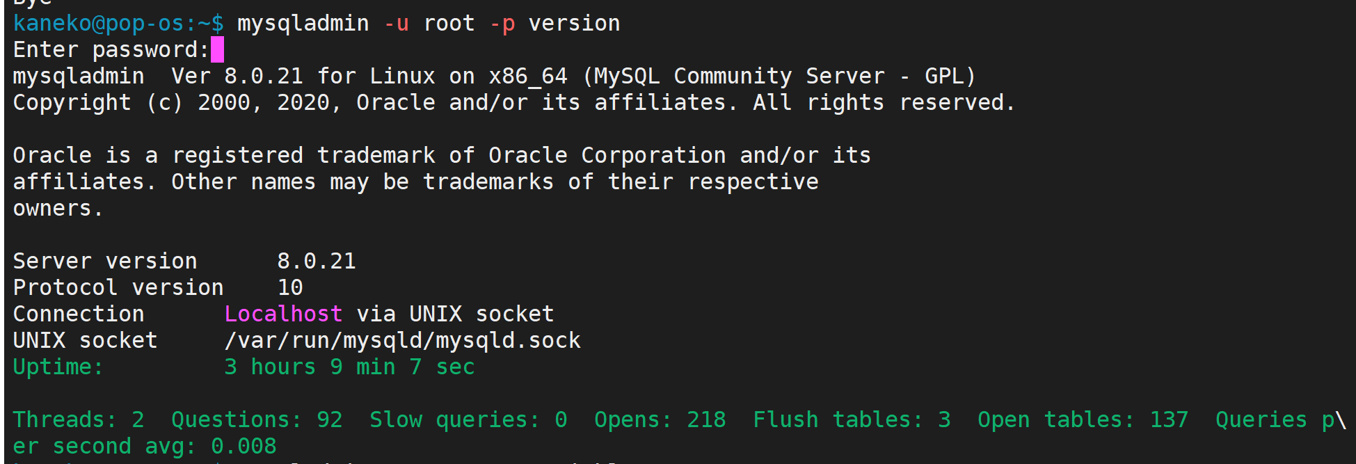The height and width of the screenshot is (464, 1356).
Task: Click the kaneko@pop-os prompt text
Action: pos(98,24)
